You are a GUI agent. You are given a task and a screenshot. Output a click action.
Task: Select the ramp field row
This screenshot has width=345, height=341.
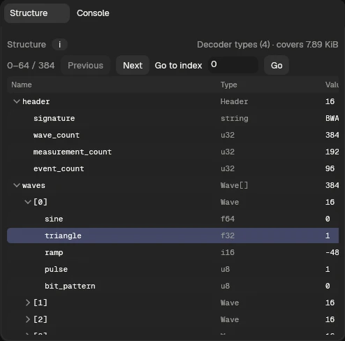[x=172, y=252]
